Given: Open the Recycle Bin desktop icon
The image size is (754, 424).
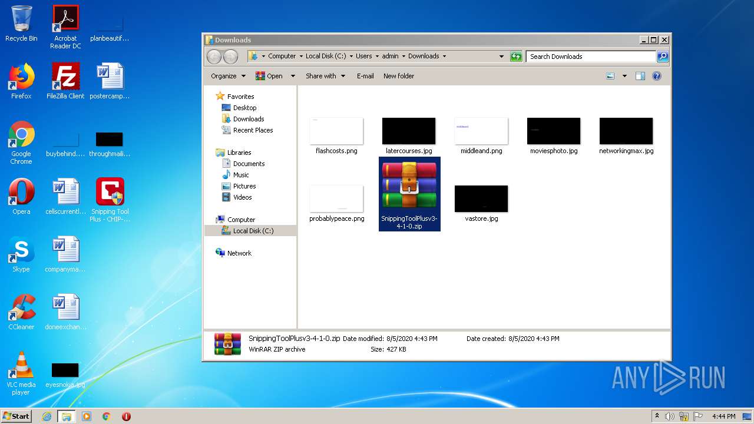Looking at the screenshot, I should [x=21, y=24].
